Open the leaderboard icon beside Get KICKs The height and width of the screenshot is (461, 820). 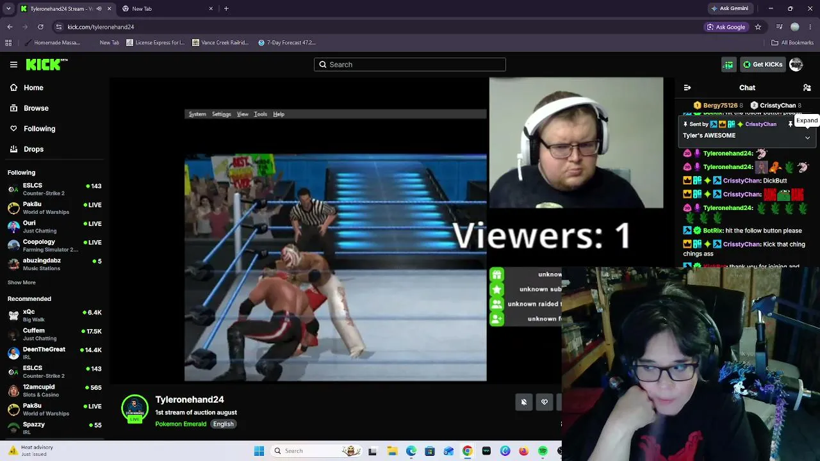click(x=728, y=65)
